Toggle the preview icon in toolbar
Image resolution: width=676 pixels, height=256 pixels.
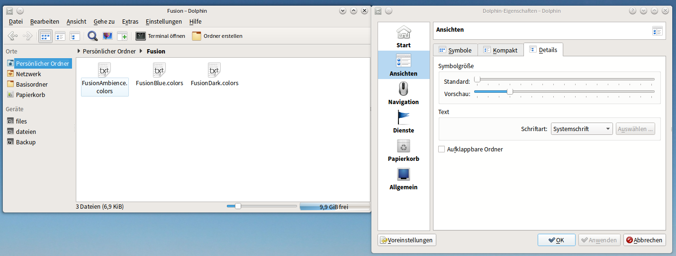click(x=108, y=36)
